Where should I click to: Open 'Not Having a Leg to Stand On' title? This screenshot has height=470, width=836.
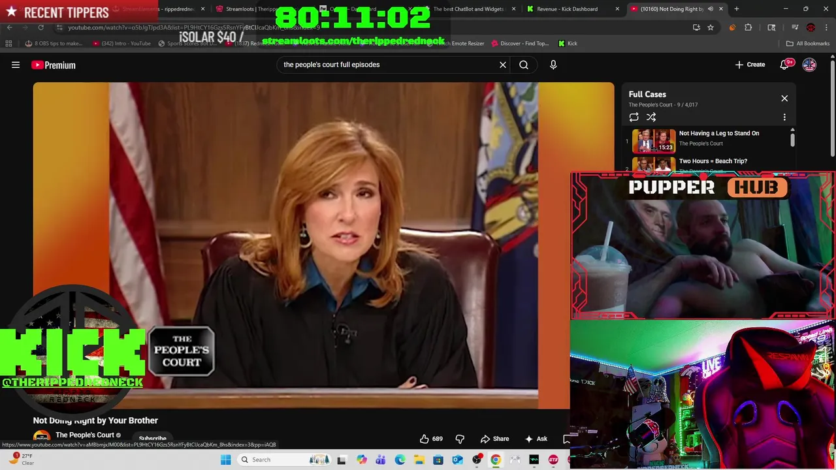[x=718, y=133]
